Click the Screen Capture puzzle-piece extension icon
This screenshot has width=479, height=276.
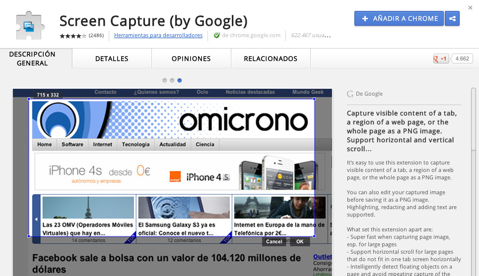tap(30, 26)
